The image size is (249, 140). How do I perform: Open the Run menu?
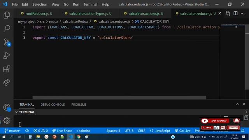tap(76, 4)
